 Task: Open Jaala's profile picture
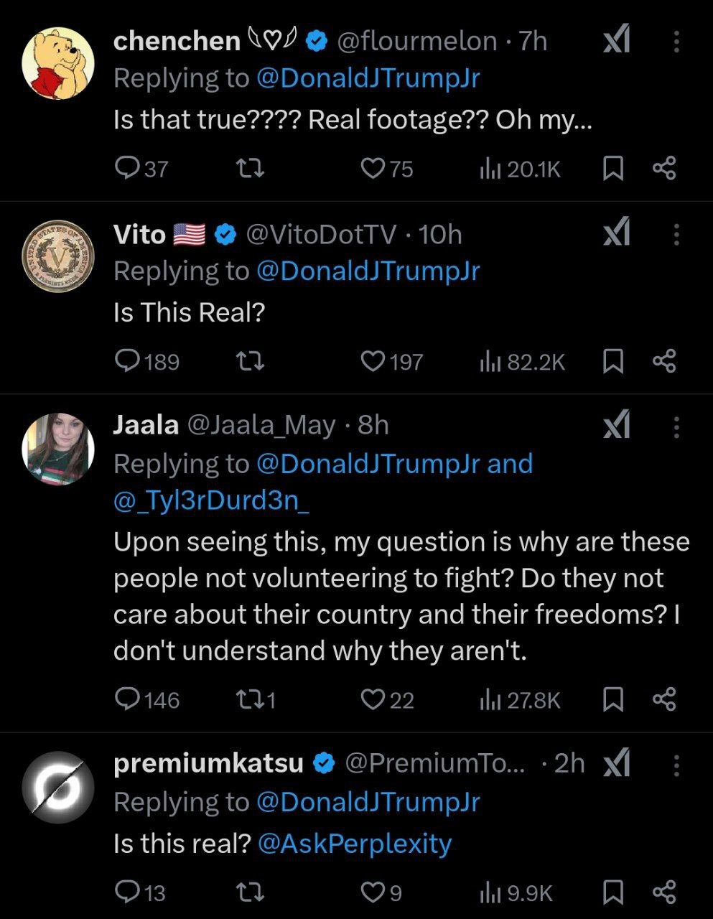point(58,449)
